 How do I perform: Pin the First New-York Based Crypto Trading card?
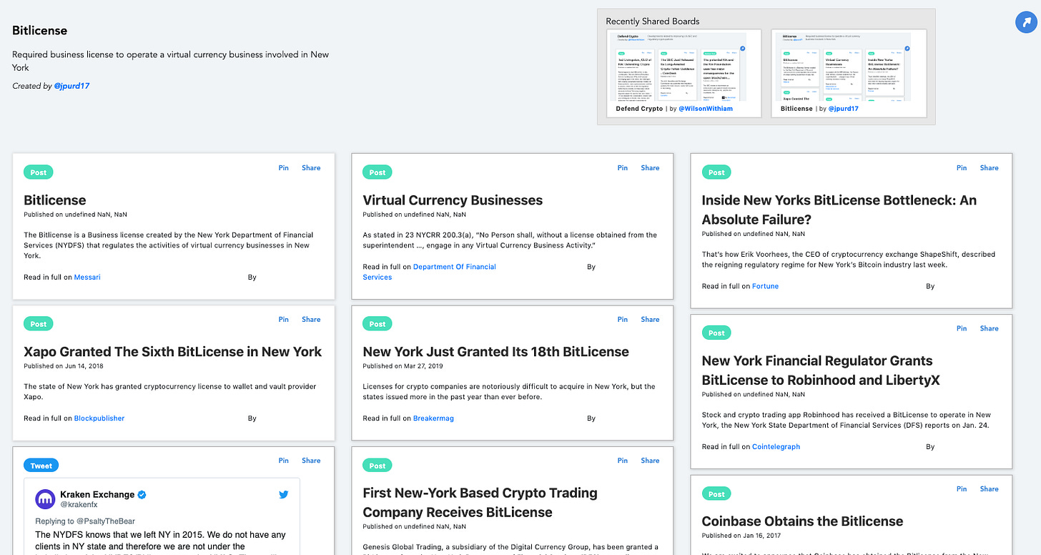click(x=623, y=461)
